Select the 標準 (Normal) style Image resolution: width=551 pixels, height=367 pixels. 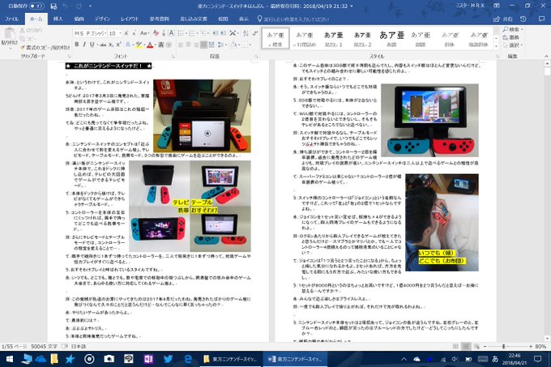[x=275, y=38]
